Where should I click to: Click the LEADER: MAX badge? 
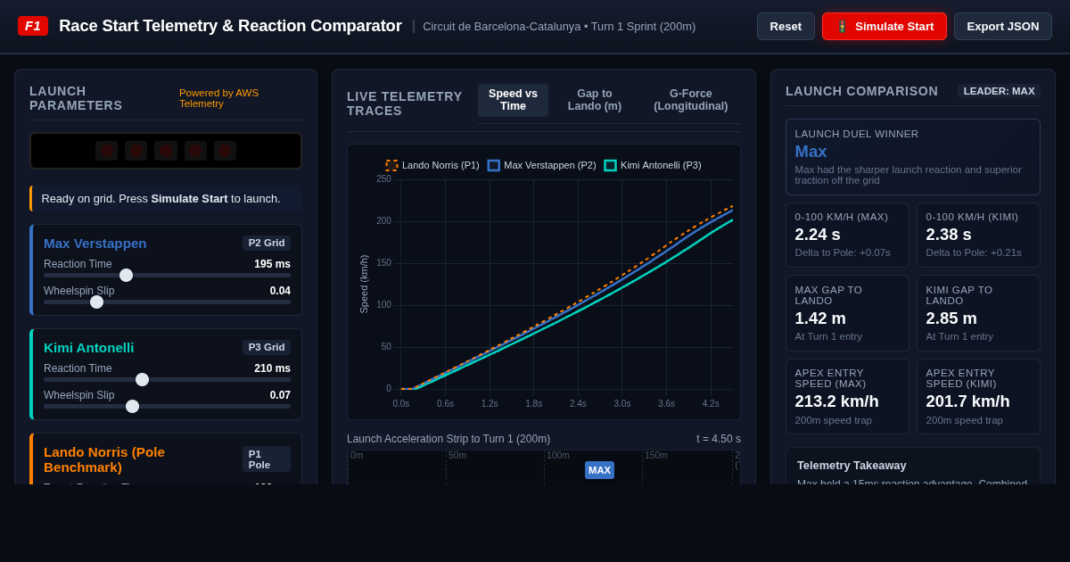coord(999,91)
